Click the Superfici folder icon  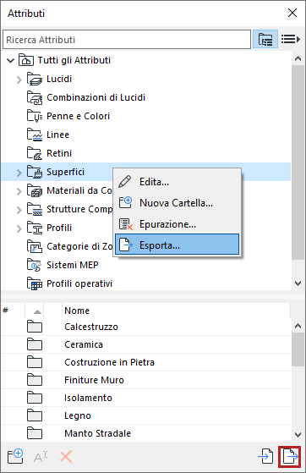(x=35, y=172)
